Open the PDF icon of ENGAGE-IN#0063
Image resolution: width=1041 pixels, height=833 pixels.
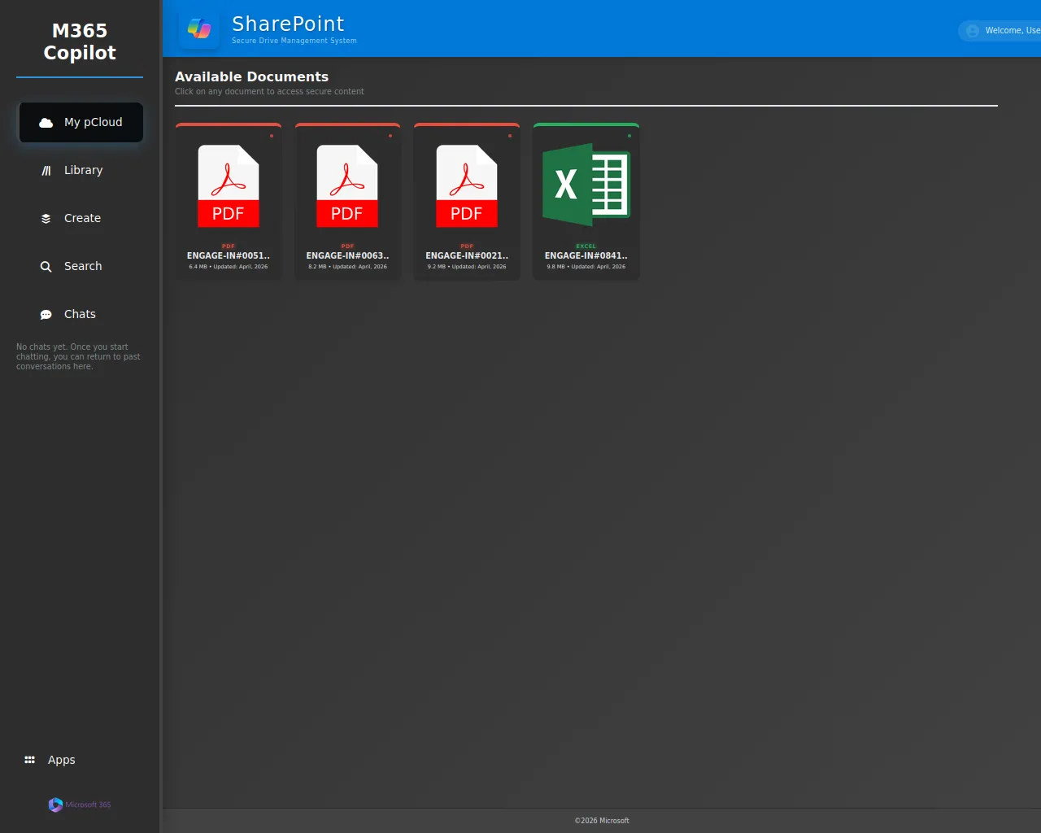pyautogui.click(x=347, y=186)
